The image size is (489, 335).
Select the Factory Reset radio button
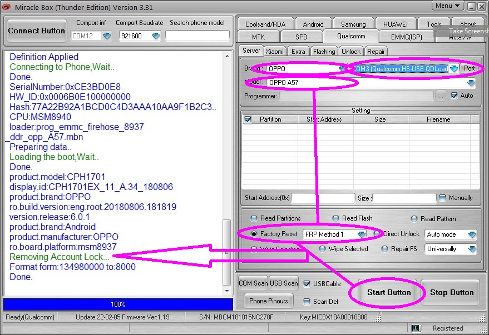click(x=254, y=234)
